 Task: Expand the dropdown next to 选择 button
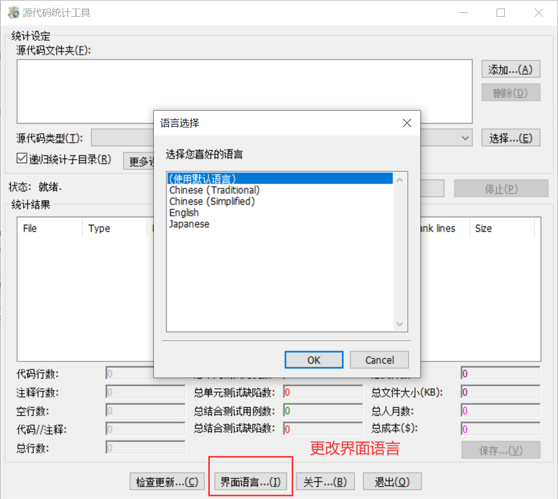(466, 138)
